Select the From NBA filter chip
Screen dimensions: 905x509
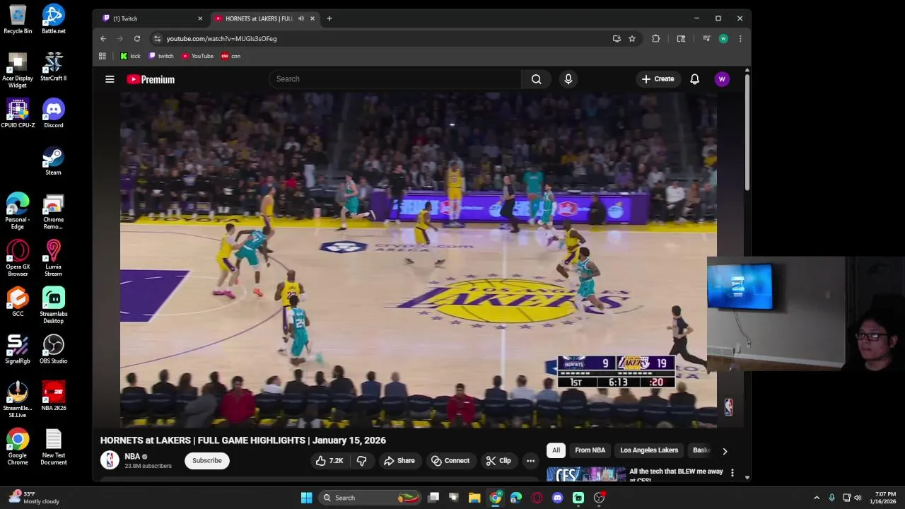[590, 450]
